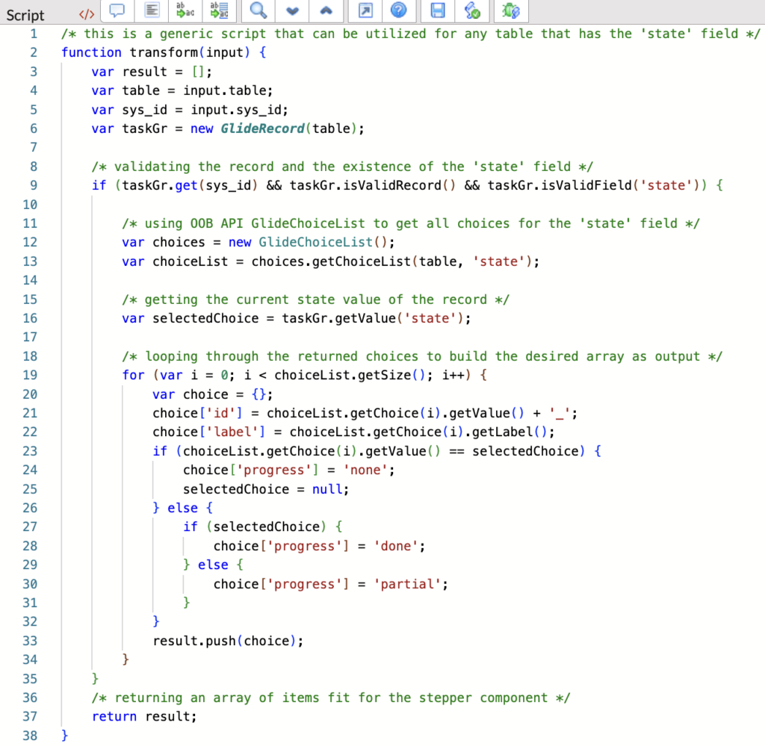This screenshot has width=765, height=746.
Task: Click line number 38 in the gutter
Action: (30, 736)
